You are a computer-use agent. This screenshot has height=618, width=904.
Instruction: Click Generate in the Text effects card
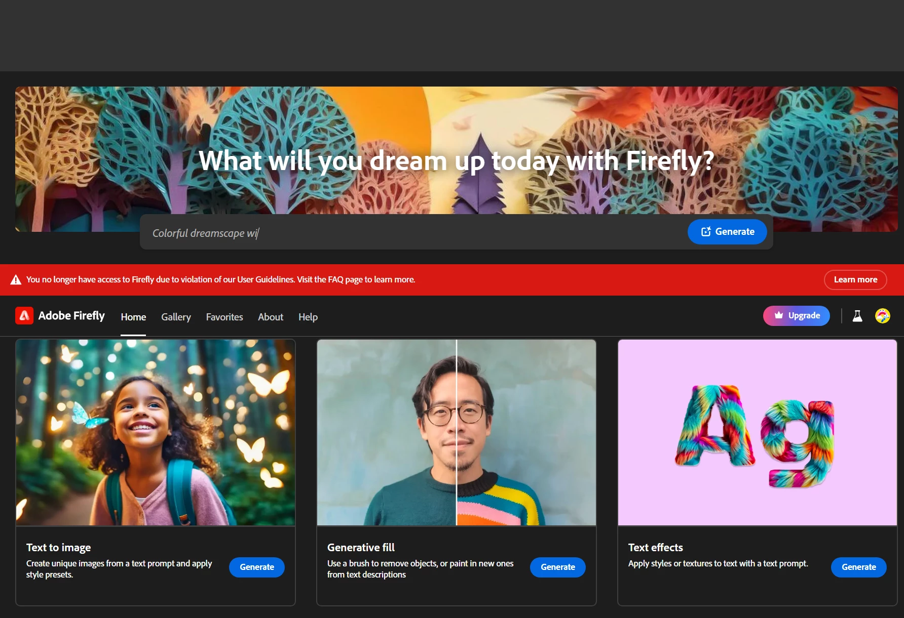859,567
